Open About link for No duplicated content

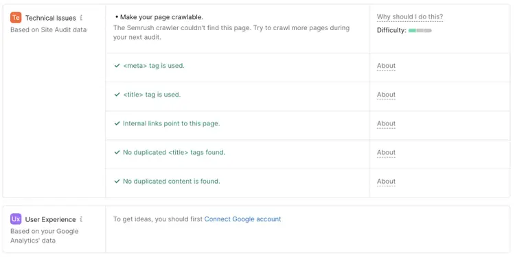point(386,182)
